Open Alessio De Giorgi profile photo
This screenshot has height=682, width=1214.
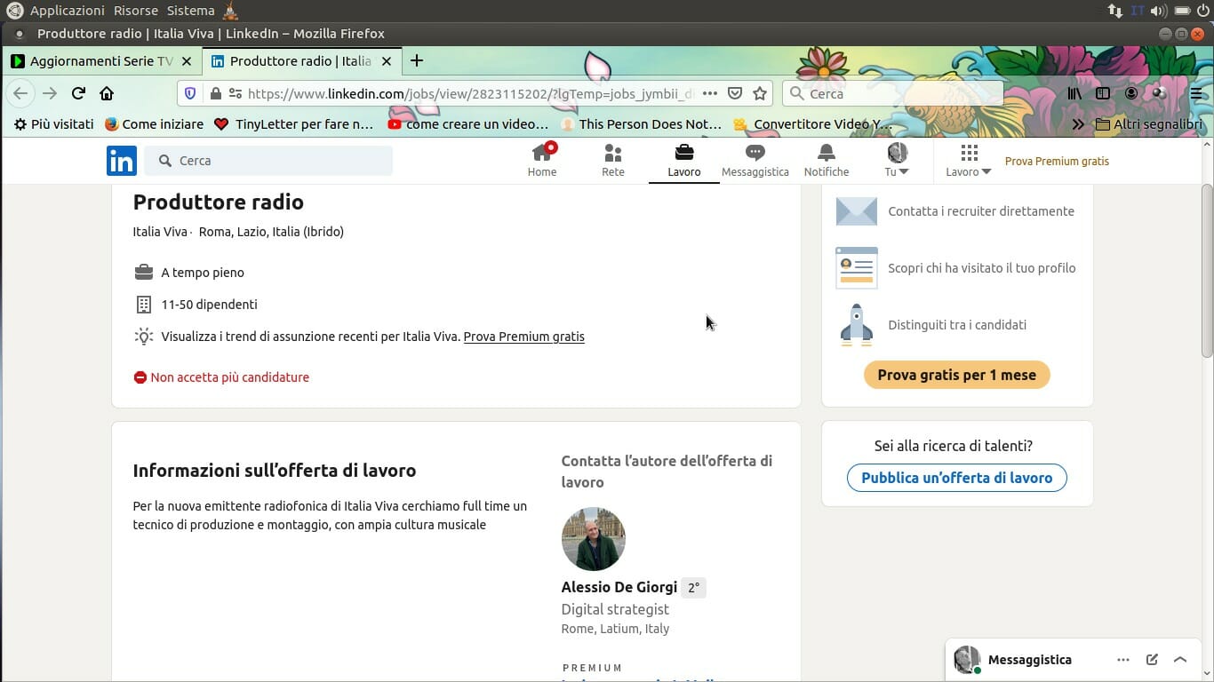point(594,539)
